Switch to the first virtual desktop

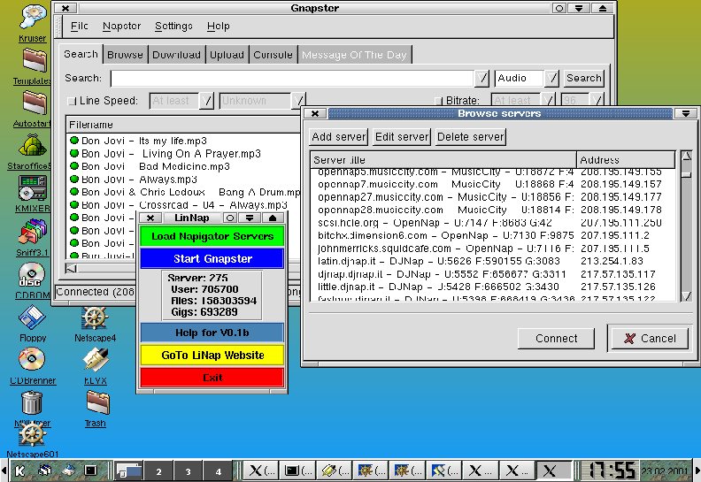tap(128, 471)
